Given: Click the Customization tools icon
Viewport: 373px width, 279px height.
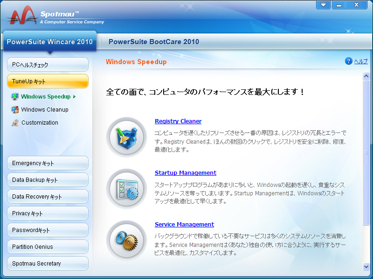Looking at the screenshot, I should point(15,123).
